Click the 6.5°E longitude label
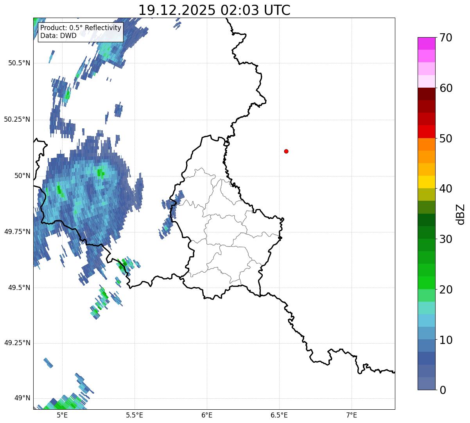 click(279, 415)
